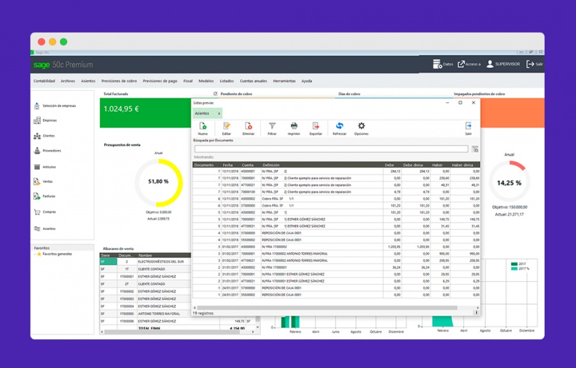Viewport: 576px width, 368px height.
Task: Refresh list with Refrescar icon
Action: click(339, 126)
